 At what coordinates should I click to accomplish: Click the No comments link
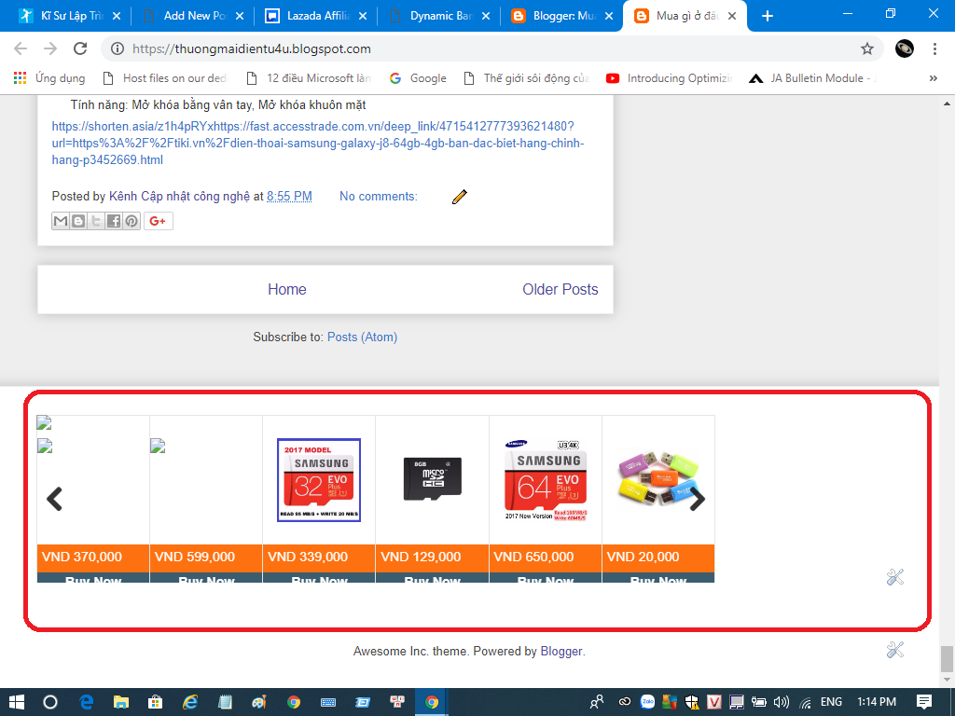click(378, 196)
